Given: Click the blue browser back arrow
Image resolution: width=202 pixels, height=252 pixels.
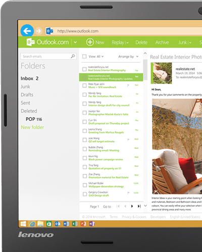Looking at the screenshot, I should (x=27, y=31).
